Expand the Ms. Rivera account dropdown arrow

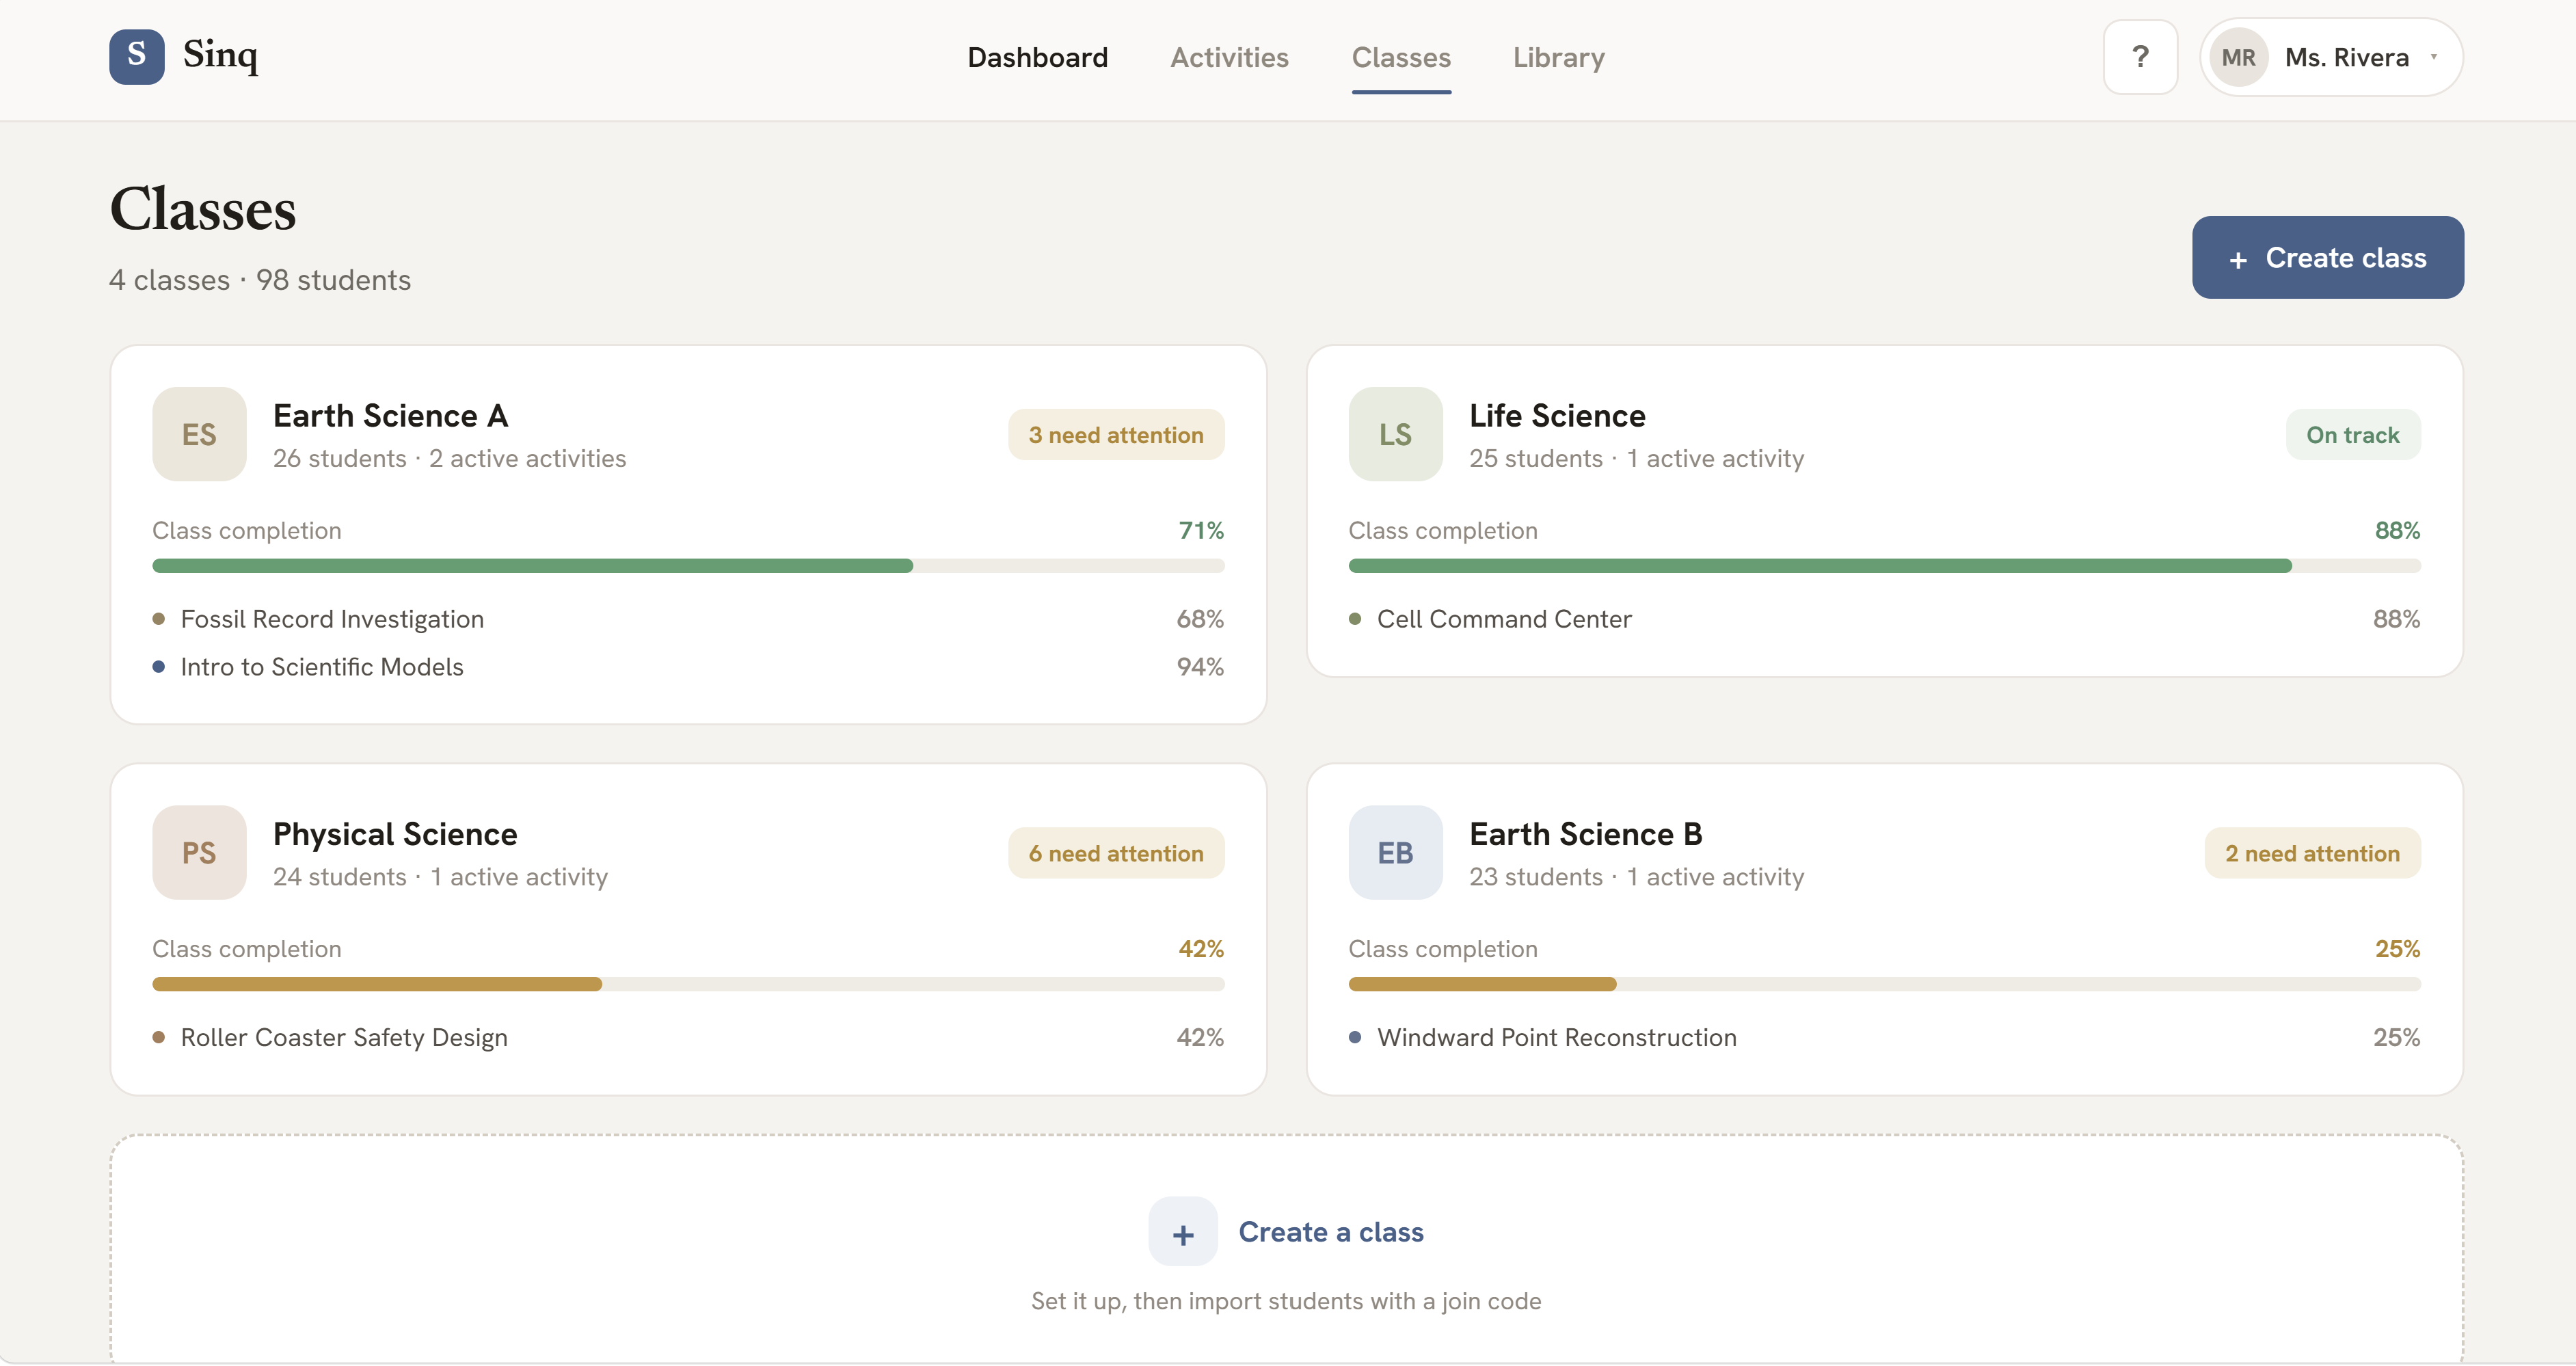(2433, 57)
